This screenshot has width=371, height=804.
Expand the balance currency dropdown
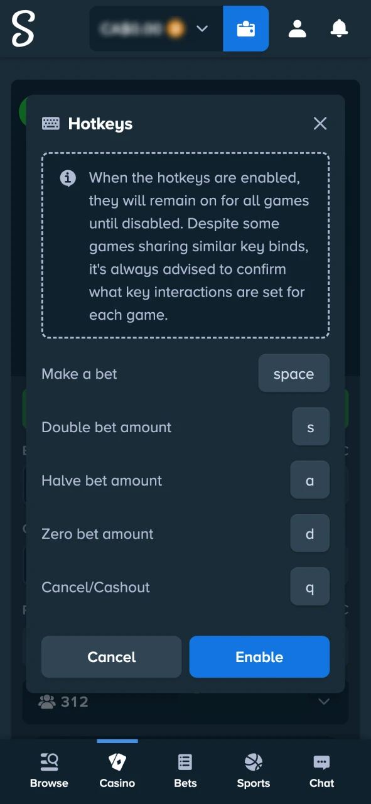tap(202, 28)
